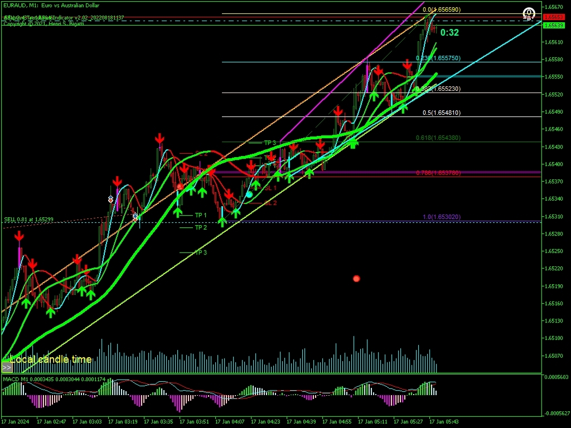571x428 pixels.
Task: Click 1.65430 on the price scale
Action: coord(554,147)
